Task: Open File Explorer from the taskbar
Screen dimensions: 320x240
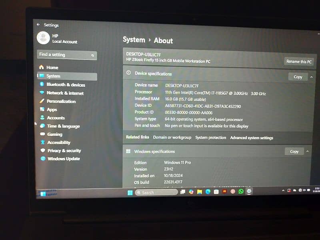Action: [199, 192]
